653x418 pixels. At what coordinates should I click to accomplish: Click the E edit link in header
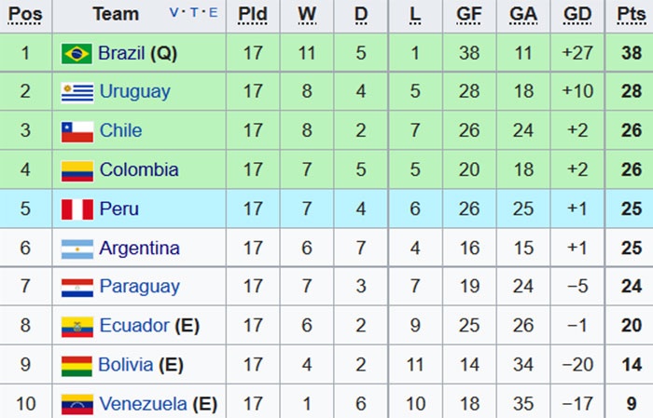[212, 13]
